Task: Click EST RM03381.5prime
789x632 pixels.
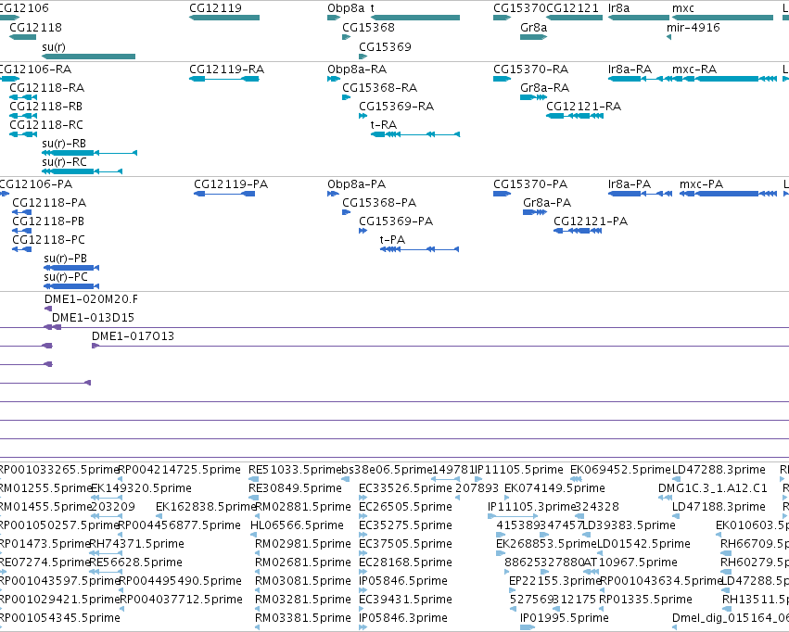Action: 303,618
